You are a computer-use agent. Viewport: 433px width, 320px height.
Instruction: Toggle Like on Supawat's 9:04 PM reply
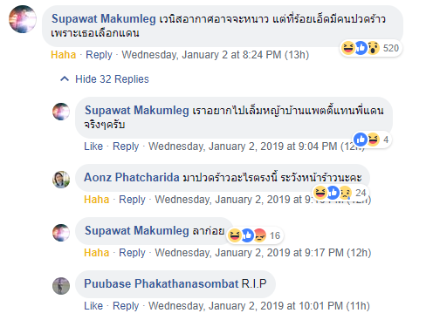tap(93, 146)
